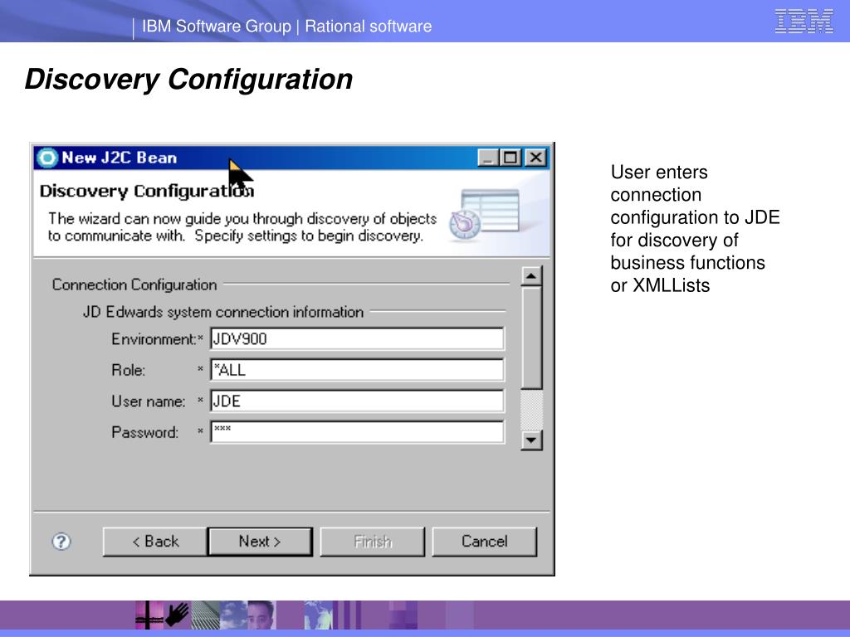Maximize the New J2C Bean dialog
850x637 pixels.
click(x=510, y=158)
